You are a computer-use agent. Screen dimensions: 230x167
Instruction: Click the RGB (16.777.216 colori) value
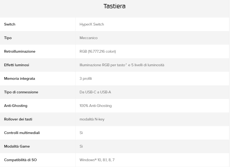[x=98, y=52]
